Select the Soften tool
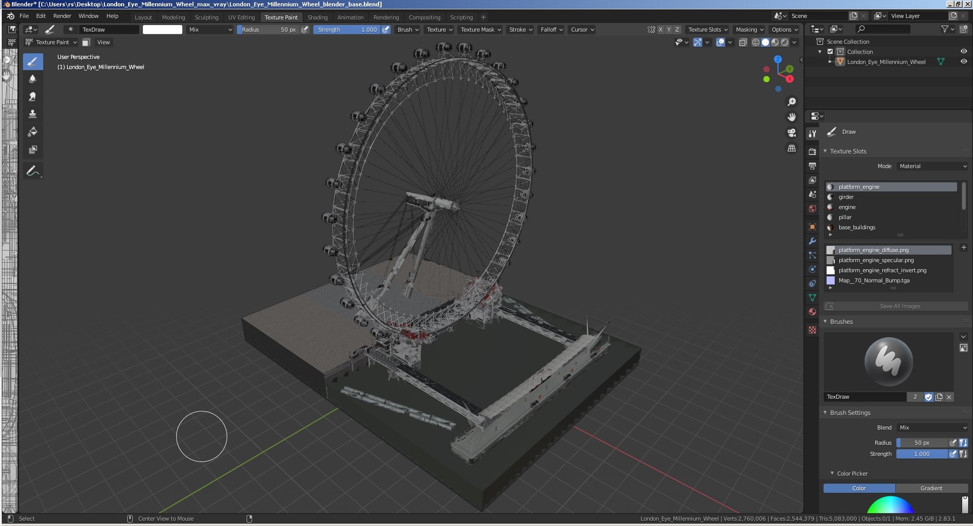The width and height of the screenshot is (973, 526). [x=33, y=79]
